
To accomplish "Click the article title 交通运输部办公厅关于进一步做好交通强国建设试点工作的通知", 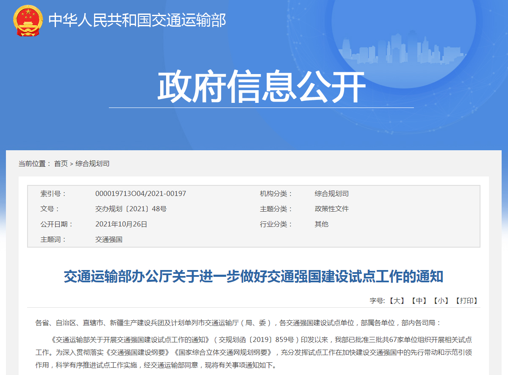I will [253, 277].
